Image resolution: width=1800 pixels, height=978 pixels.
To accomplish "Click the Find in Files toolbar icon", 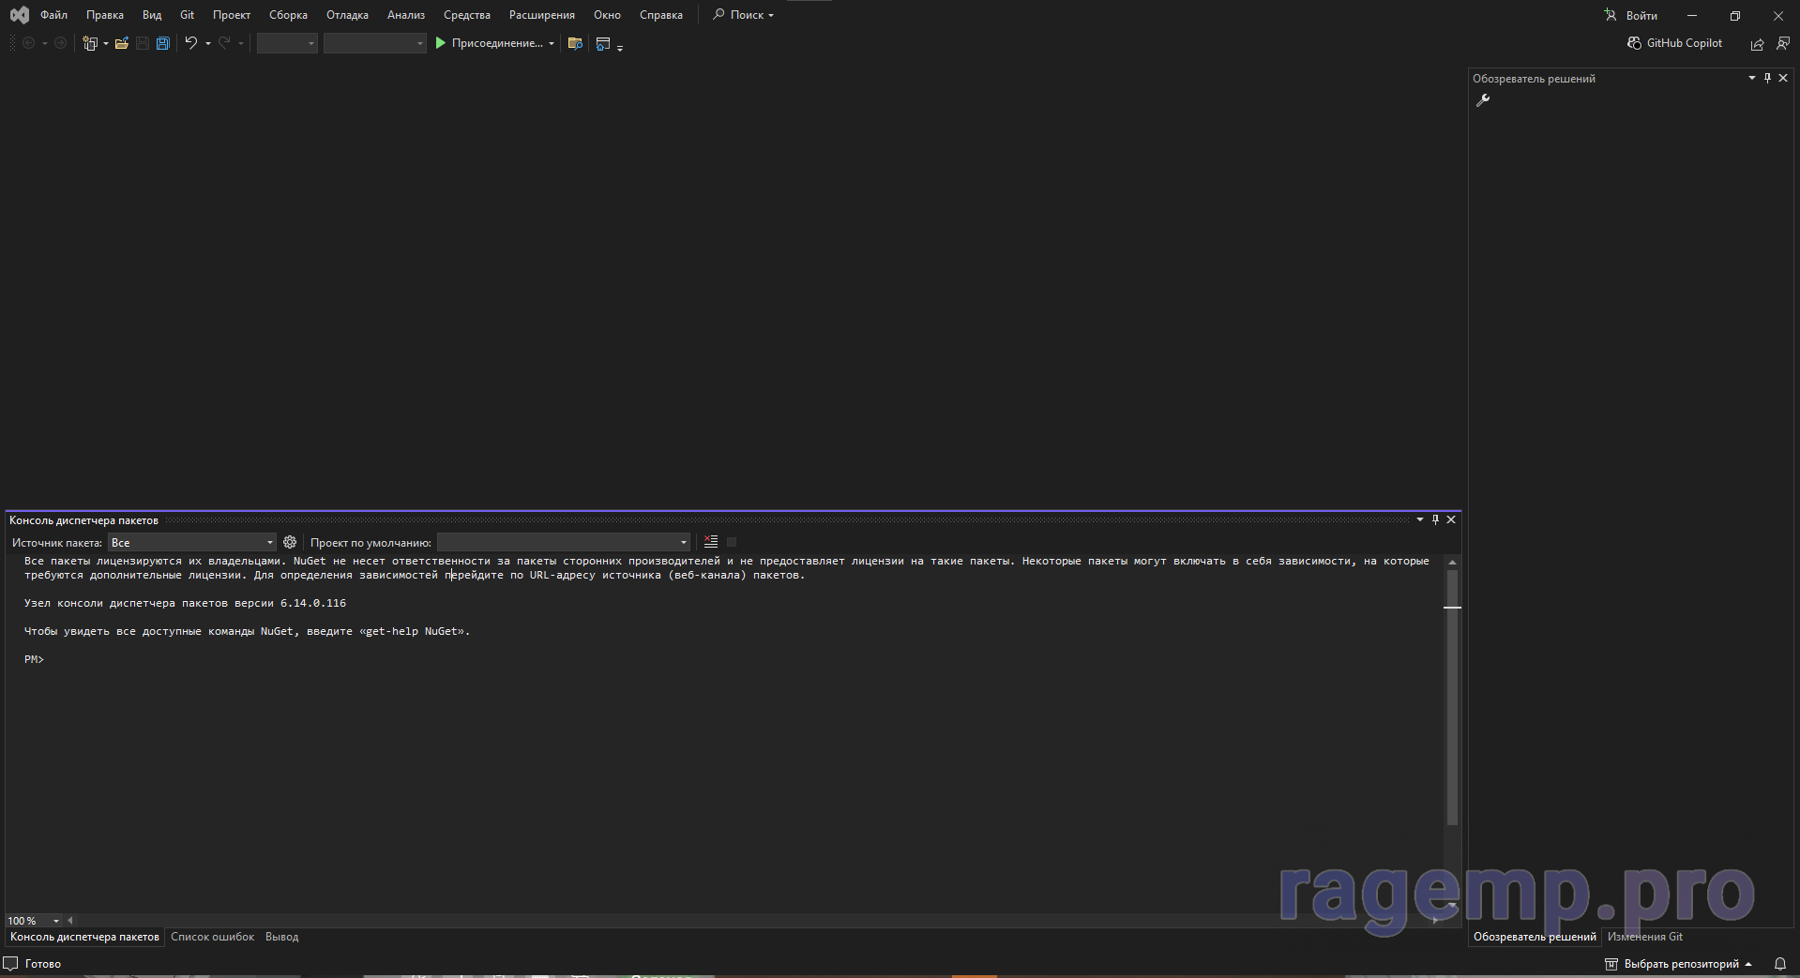I will tap(576, 43).
